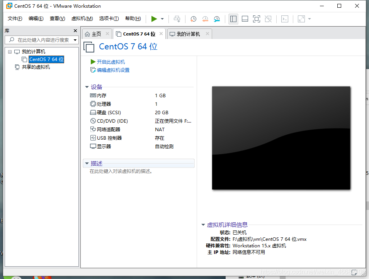
Task: Open library search filter dropdown arrow
Action: coord(75,40)
